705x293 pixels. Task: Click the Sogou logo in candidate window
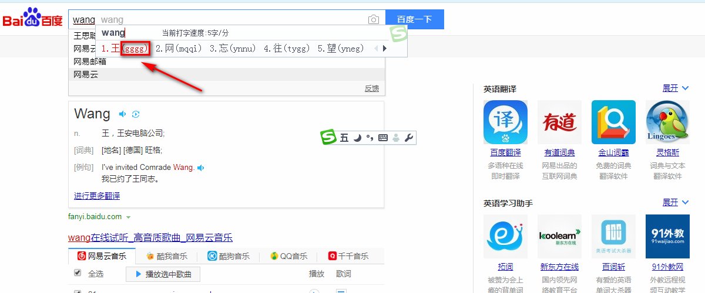399,34
